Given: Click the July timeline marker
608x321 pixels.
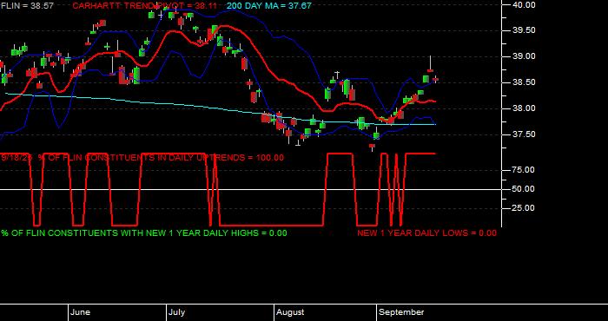Looking at the screenshot, I should tap(177, 312).
